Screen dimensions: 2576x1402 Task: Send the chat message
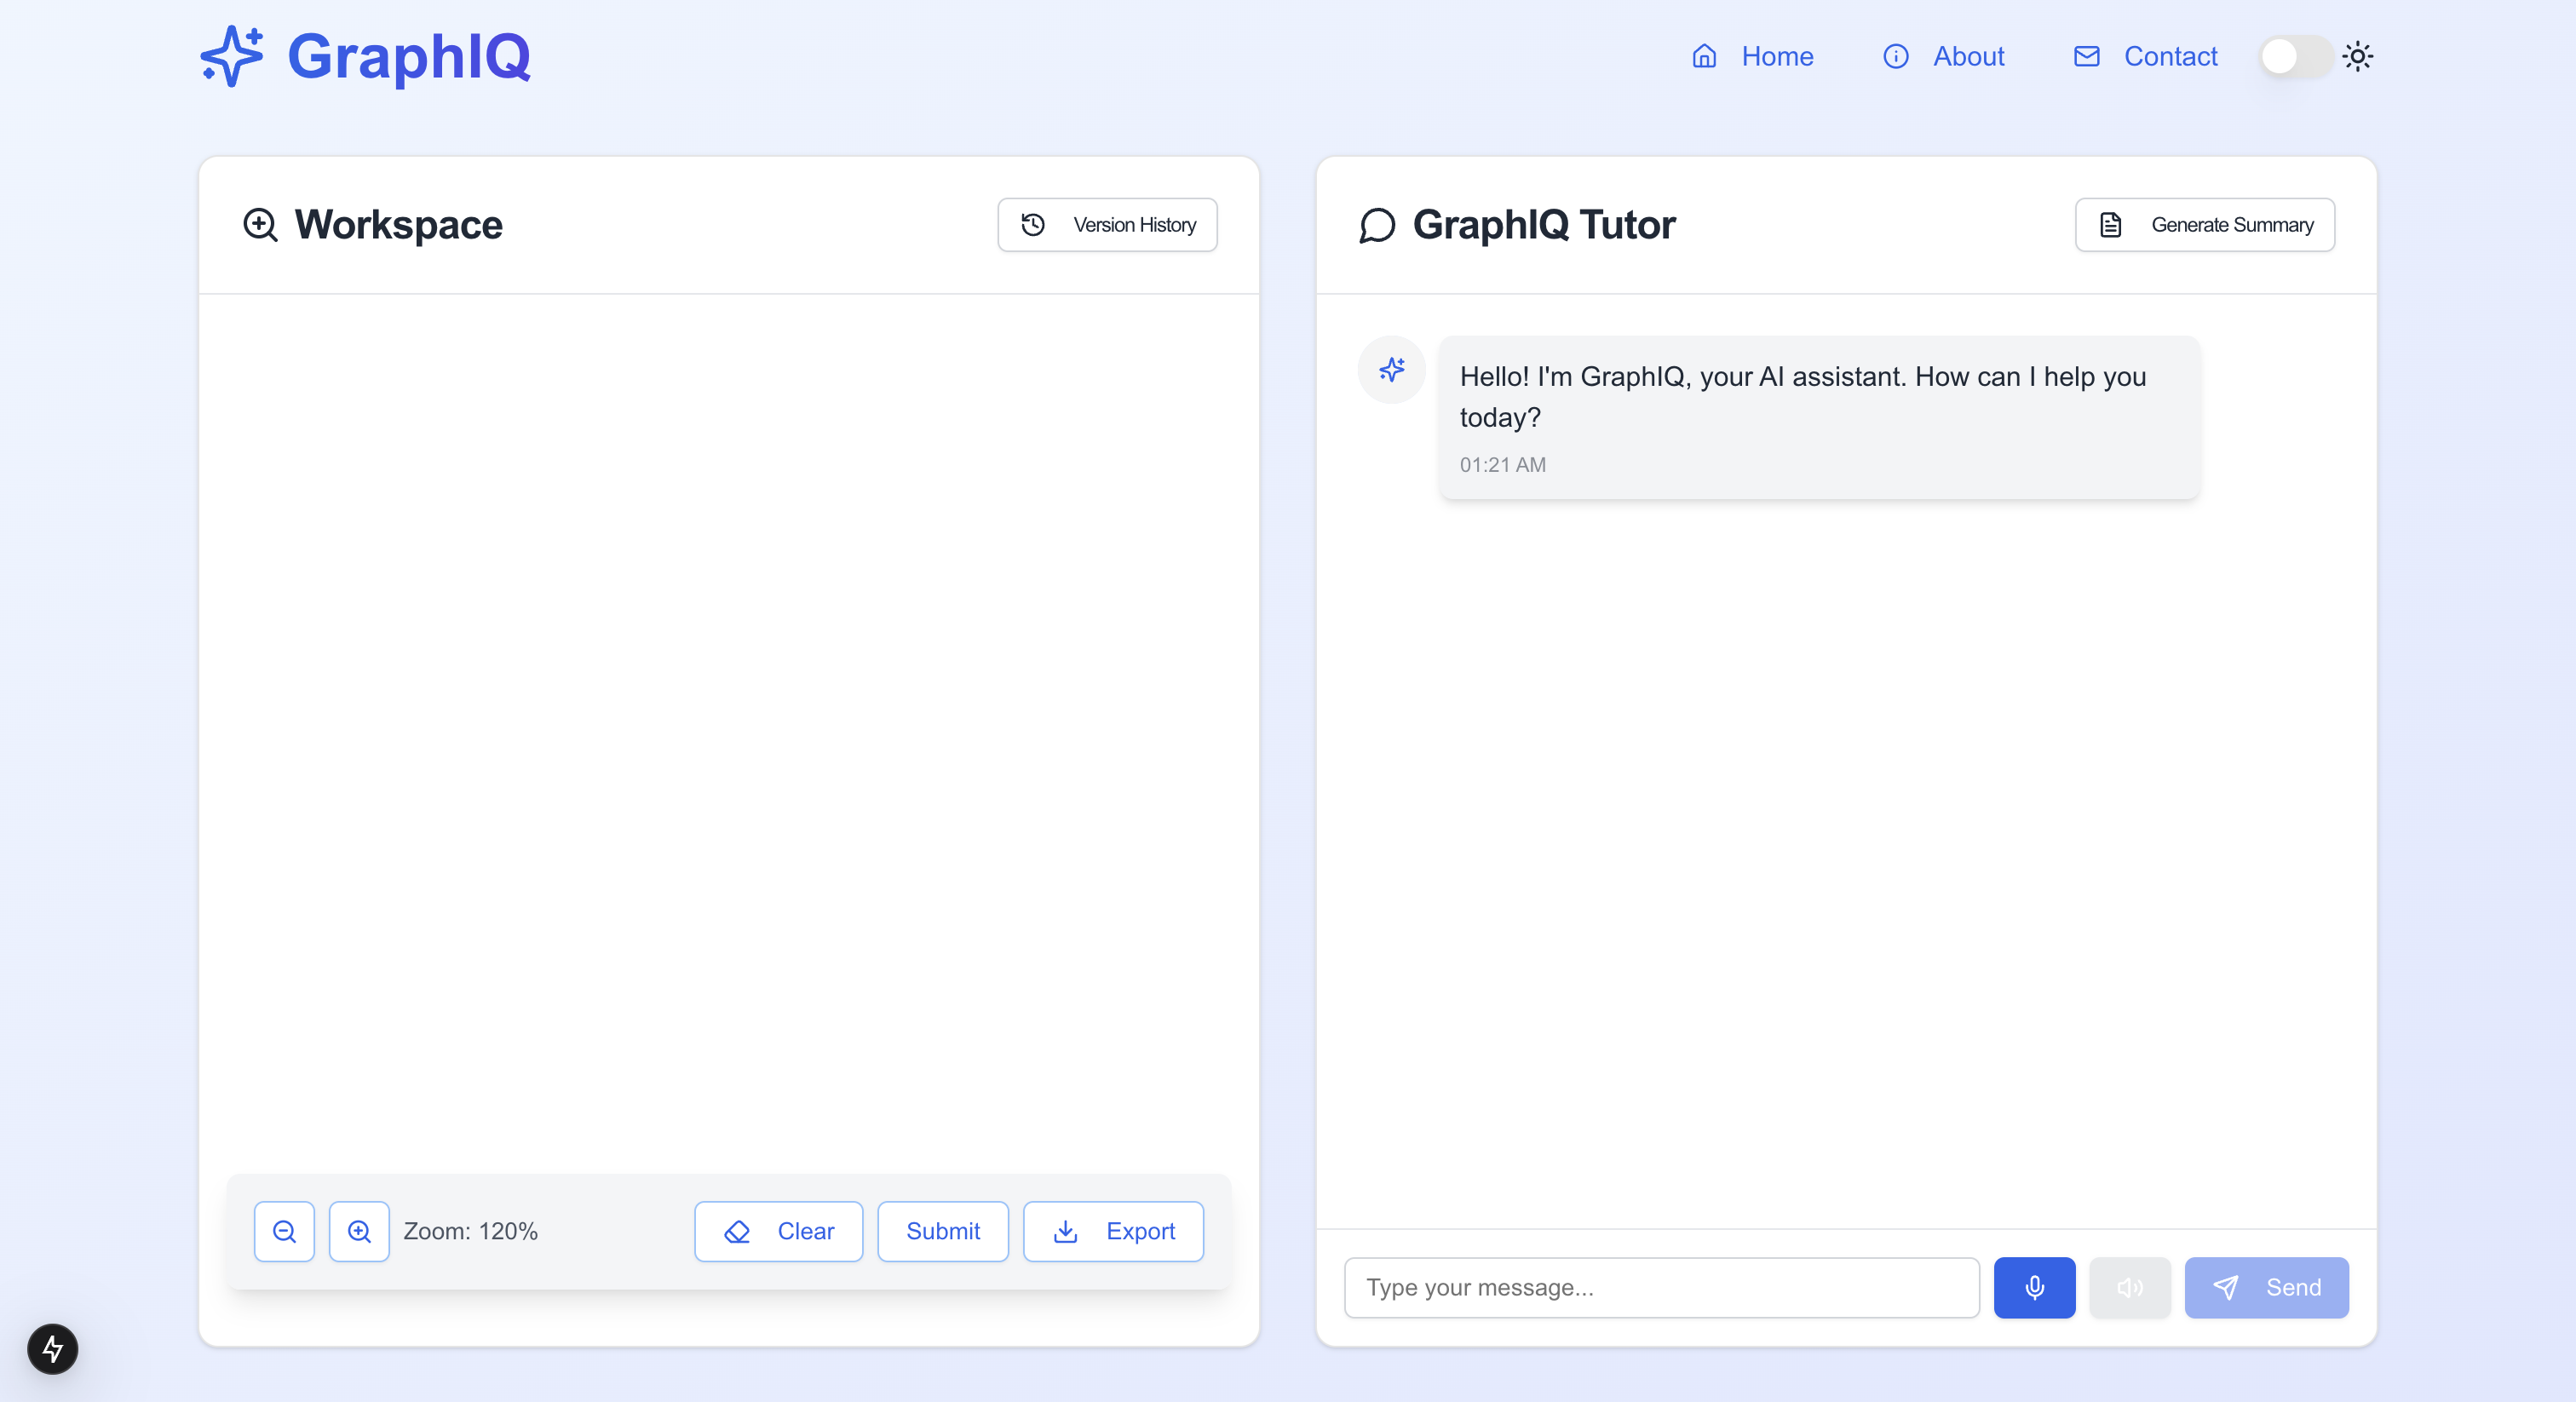pyautogui.click(x=2265, y=1287)
